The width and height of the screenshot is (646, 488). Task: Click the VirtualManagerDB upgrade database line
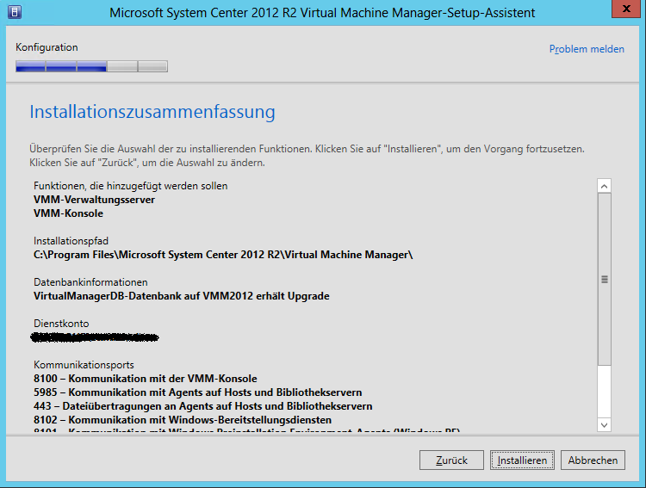[x=181, y=296]
